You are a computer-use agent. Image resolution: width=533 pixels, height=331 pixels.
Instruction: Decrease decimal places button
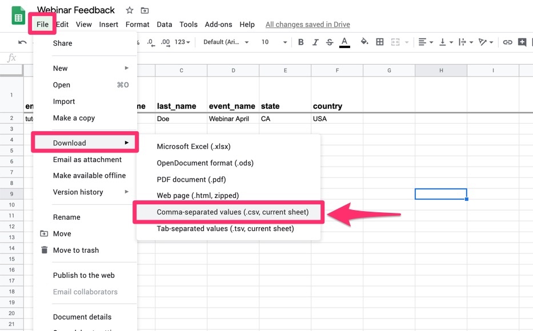(151, 42)
